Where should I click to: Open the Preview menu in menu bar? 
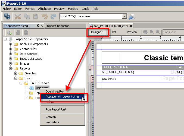click(x=59, y=9)
